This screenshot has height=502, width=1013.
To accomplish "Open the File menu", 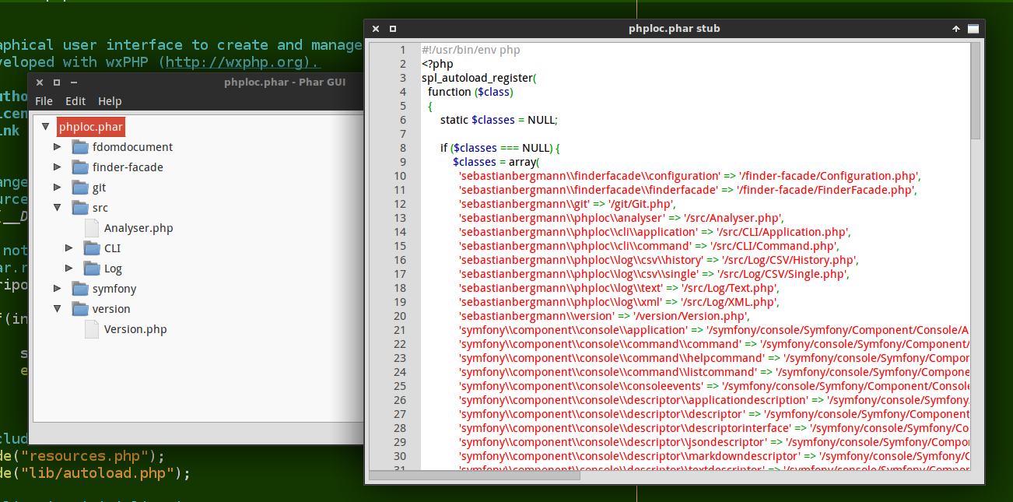I will (x=44, y=100).
